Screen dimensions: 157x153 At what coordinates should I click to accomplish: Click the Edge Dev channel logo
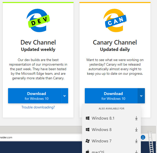[x=38, y=21]
